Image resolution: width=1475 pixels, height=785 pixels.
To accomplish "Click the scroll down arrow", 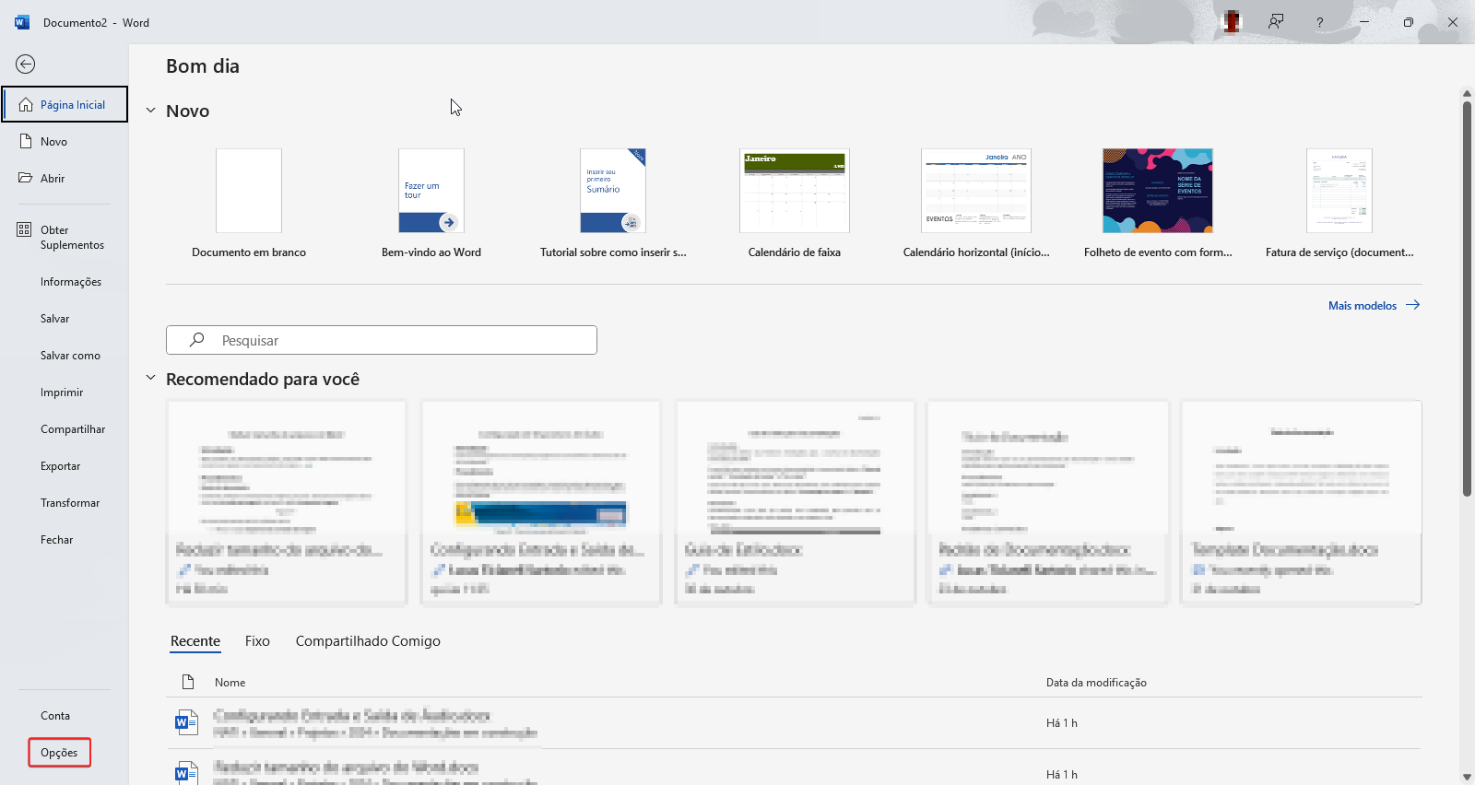I will (x=1467, y=777).
